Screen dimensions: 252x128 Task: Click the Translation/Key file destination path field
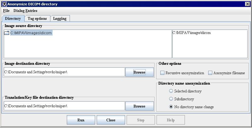64,106
